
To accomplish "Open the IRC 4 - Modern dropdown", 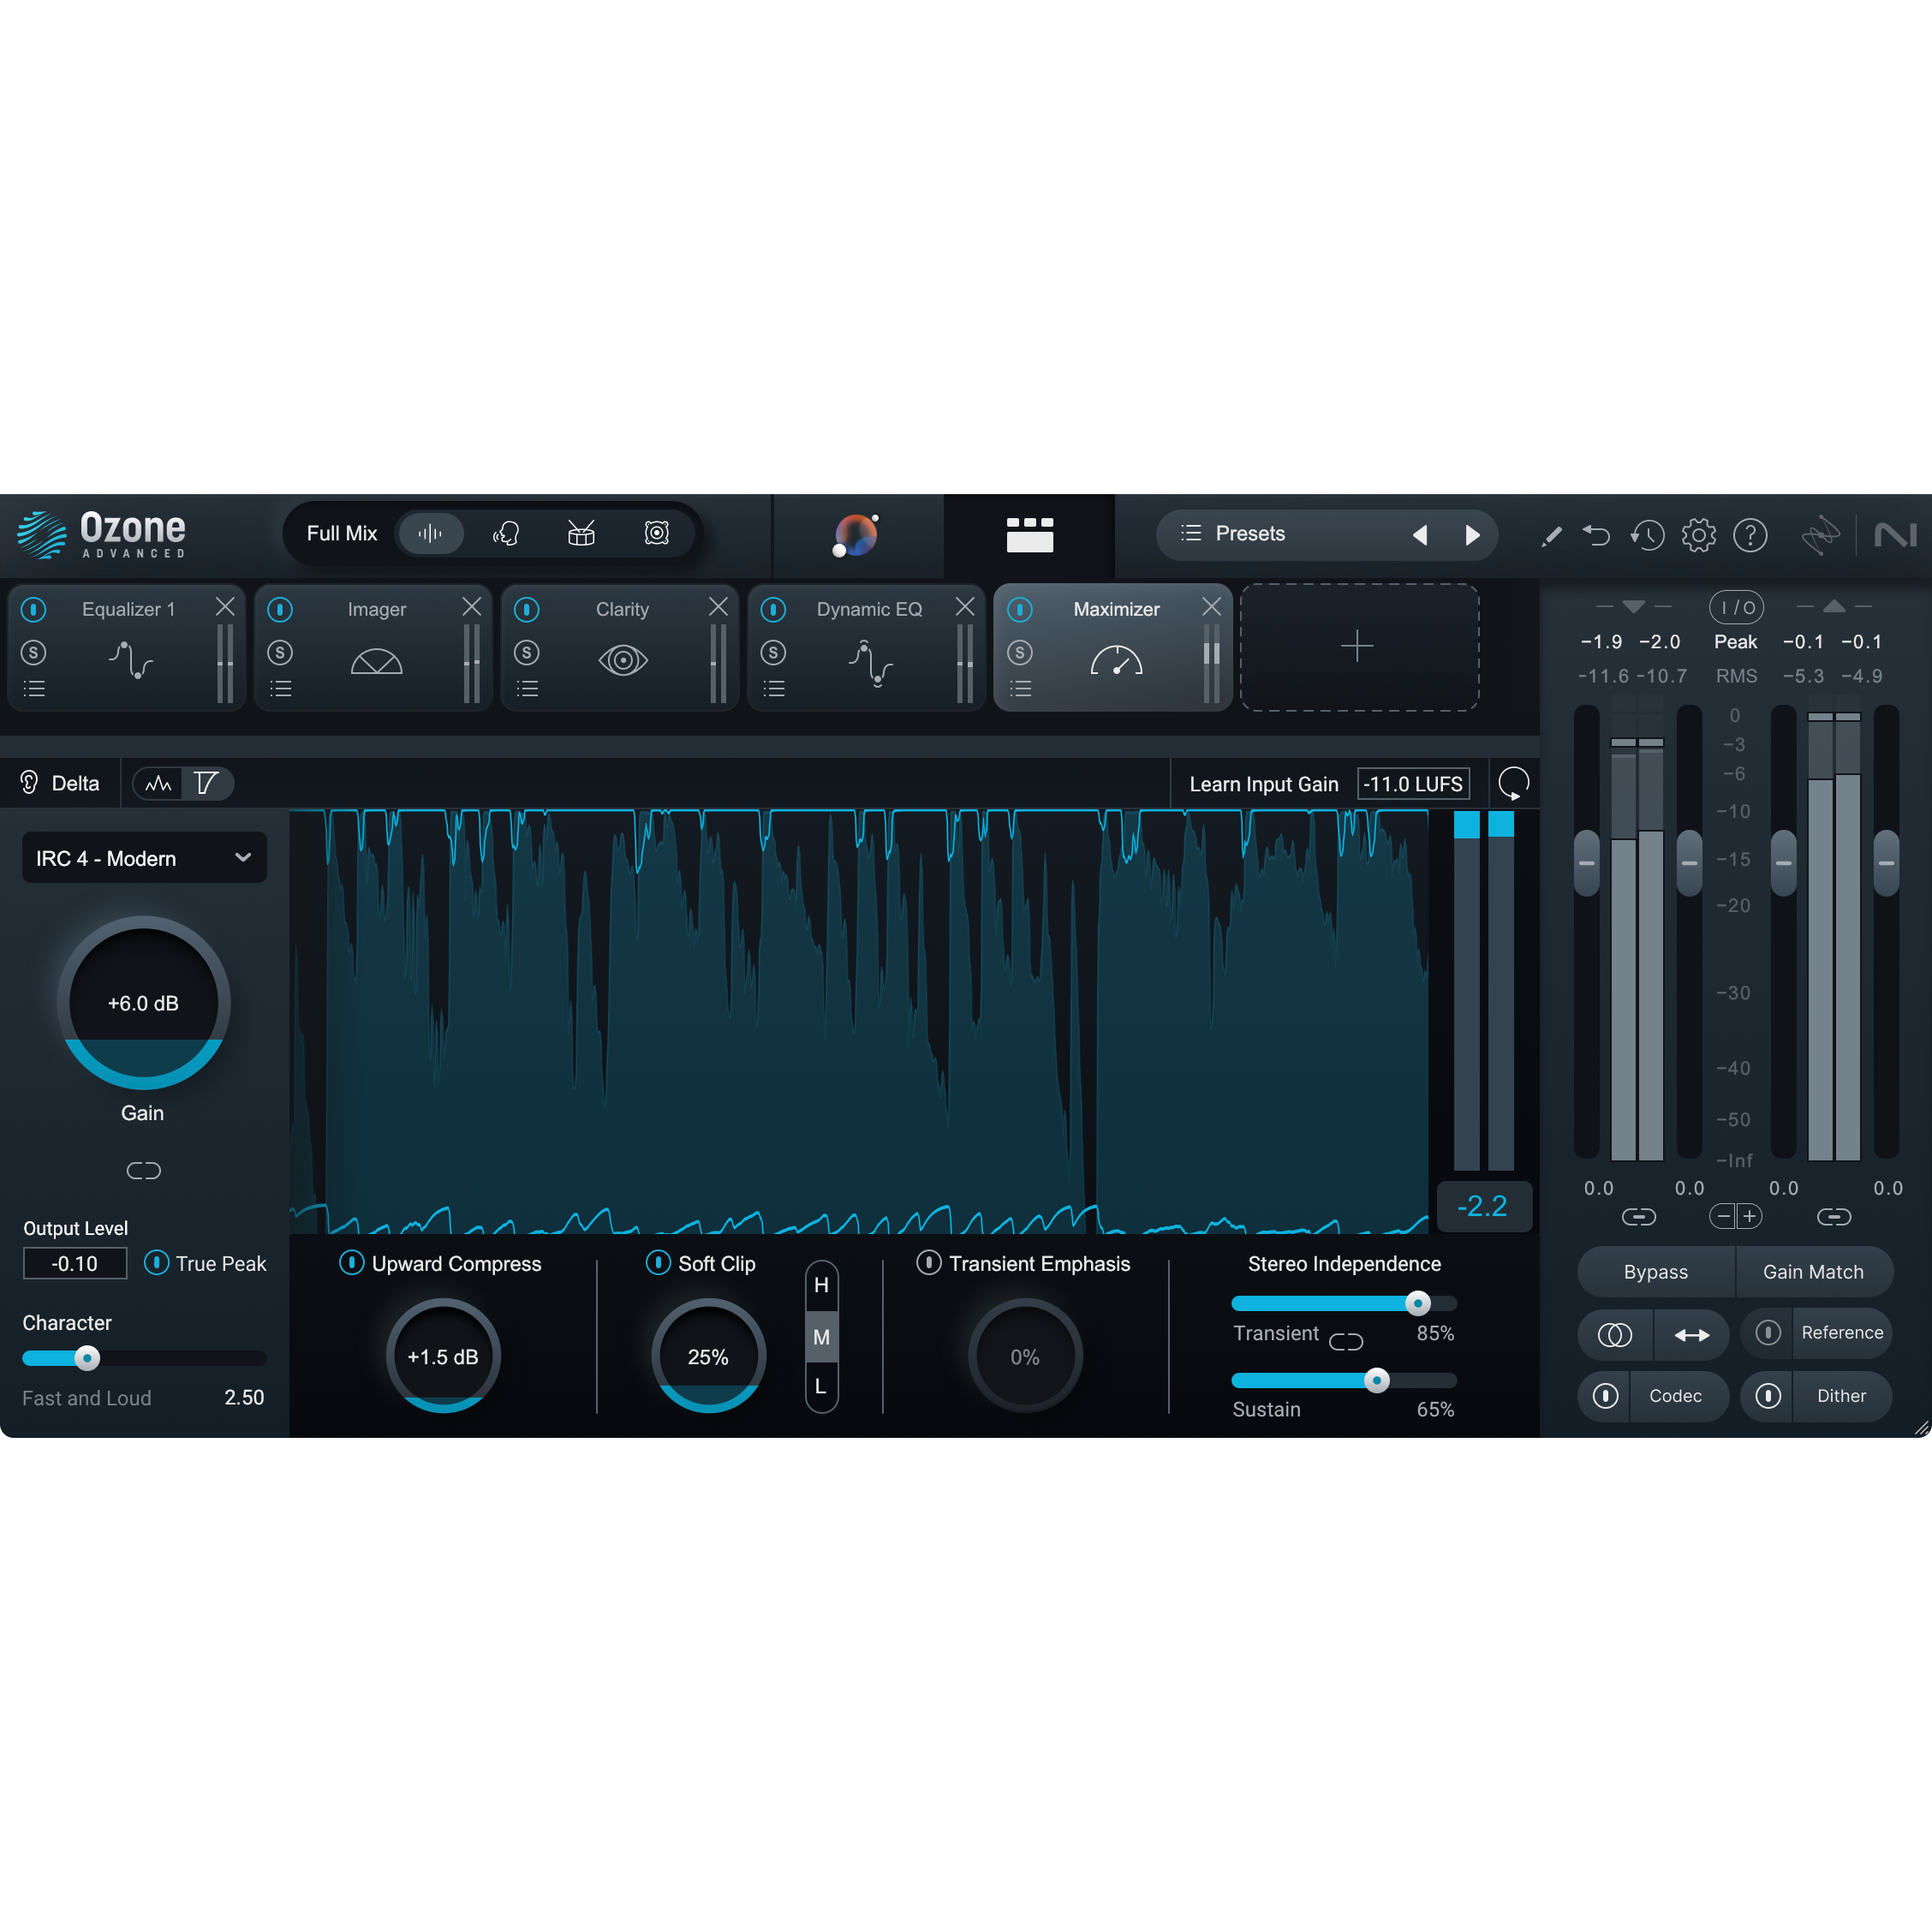I will (143, 857).
